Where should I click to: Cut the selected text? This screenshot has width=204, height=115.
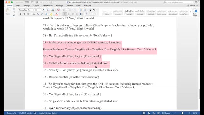click(14, 9)
